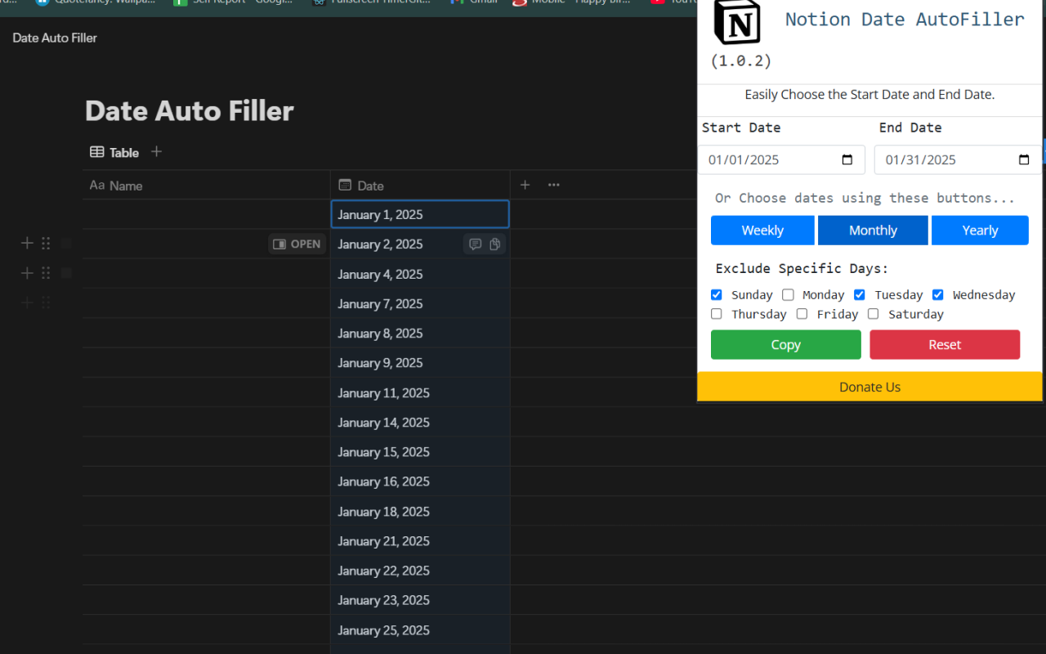Click the Donate Us link
Screen dimensions: 1046x654
(869, 386)
